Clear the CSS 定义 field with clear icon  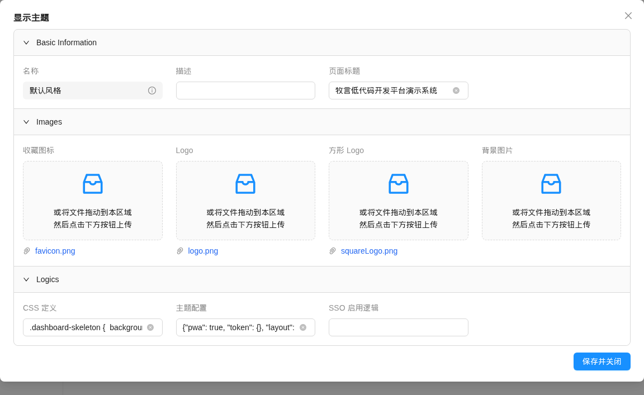[150, 327]
